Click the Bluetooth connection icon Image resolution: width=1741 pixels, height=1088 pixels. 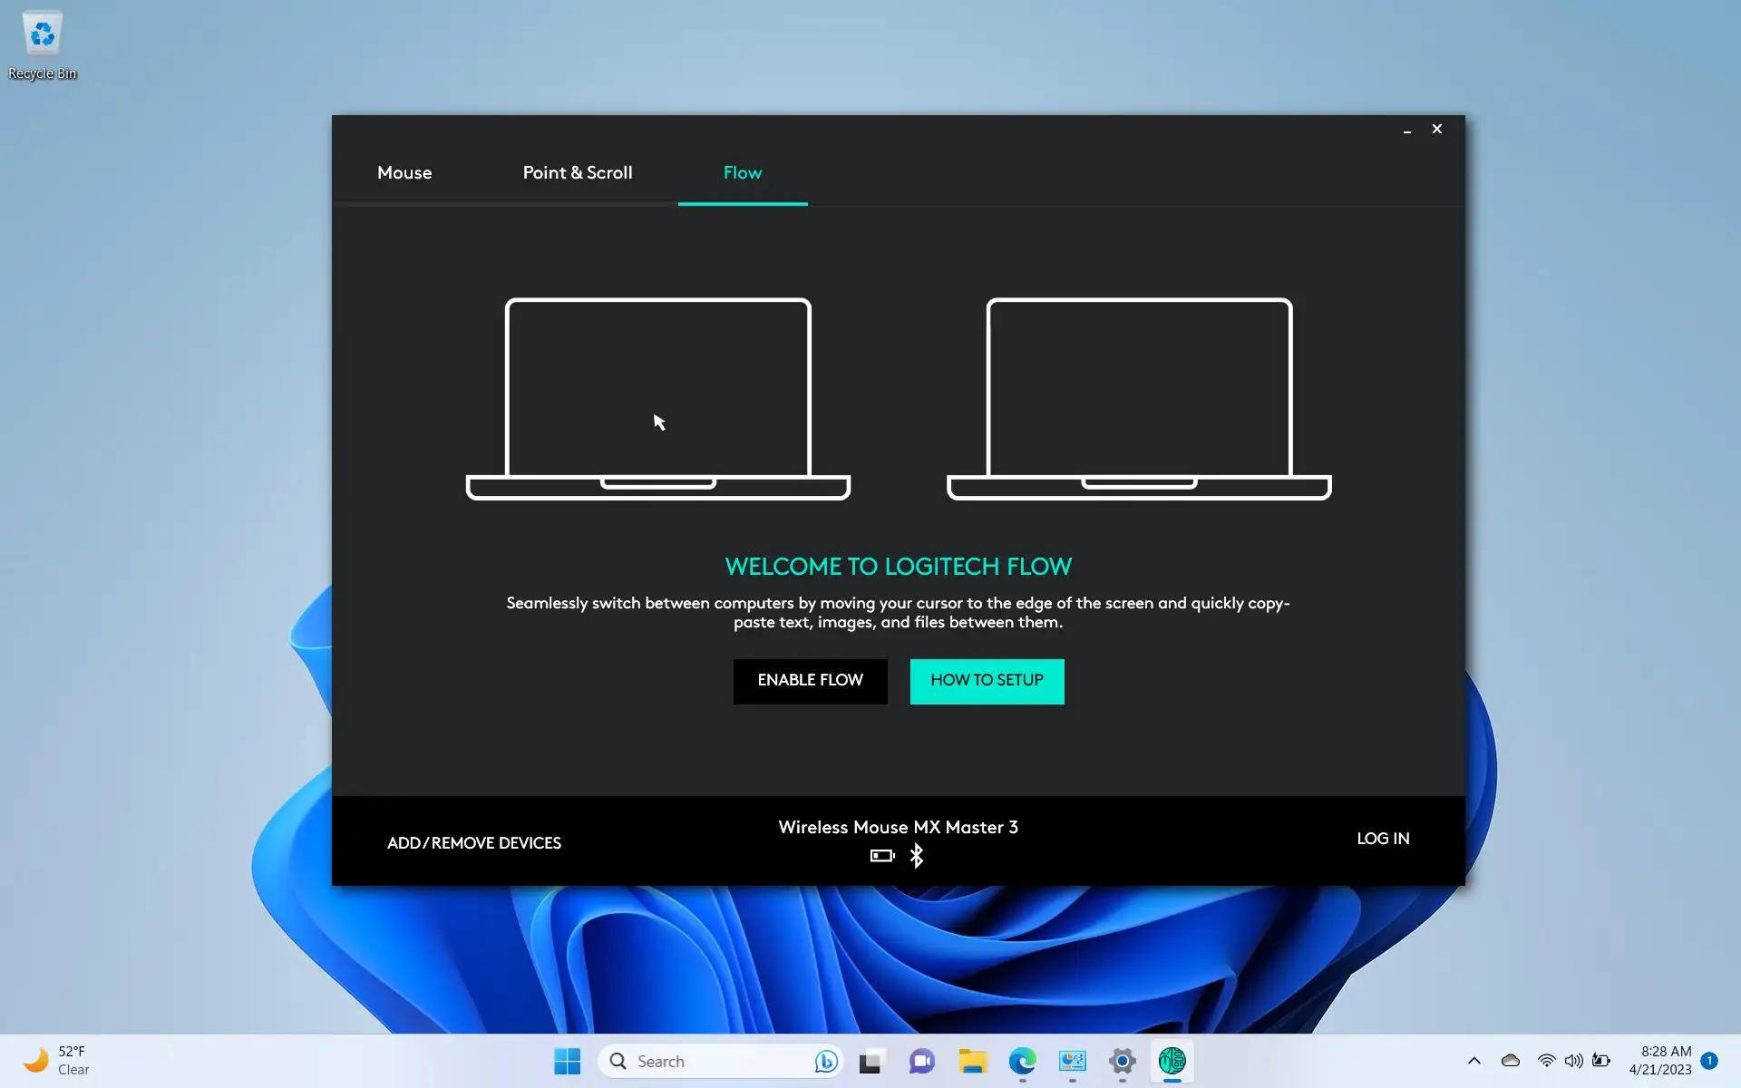click(917, 855)
